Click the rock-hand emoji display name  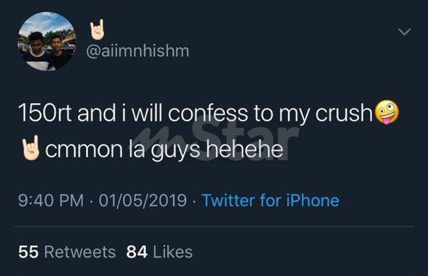[96, 28]
